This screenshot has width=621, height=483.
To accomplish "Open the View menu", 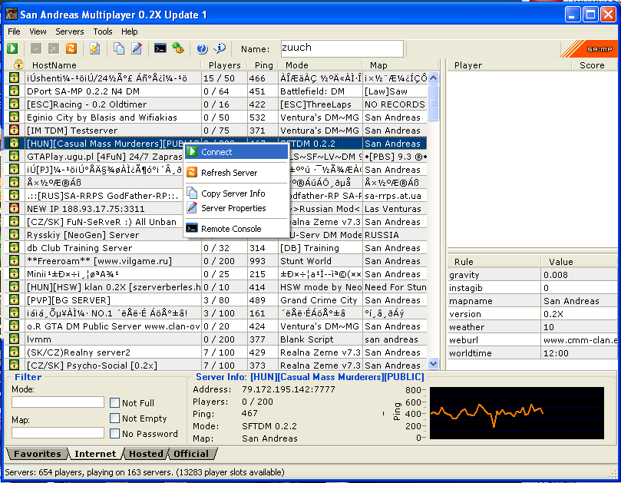I will (38, 31).
